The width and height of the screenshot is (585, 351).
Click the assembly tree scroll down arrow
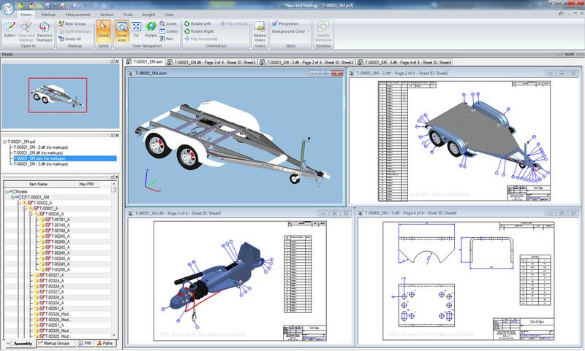click(114, 336)
